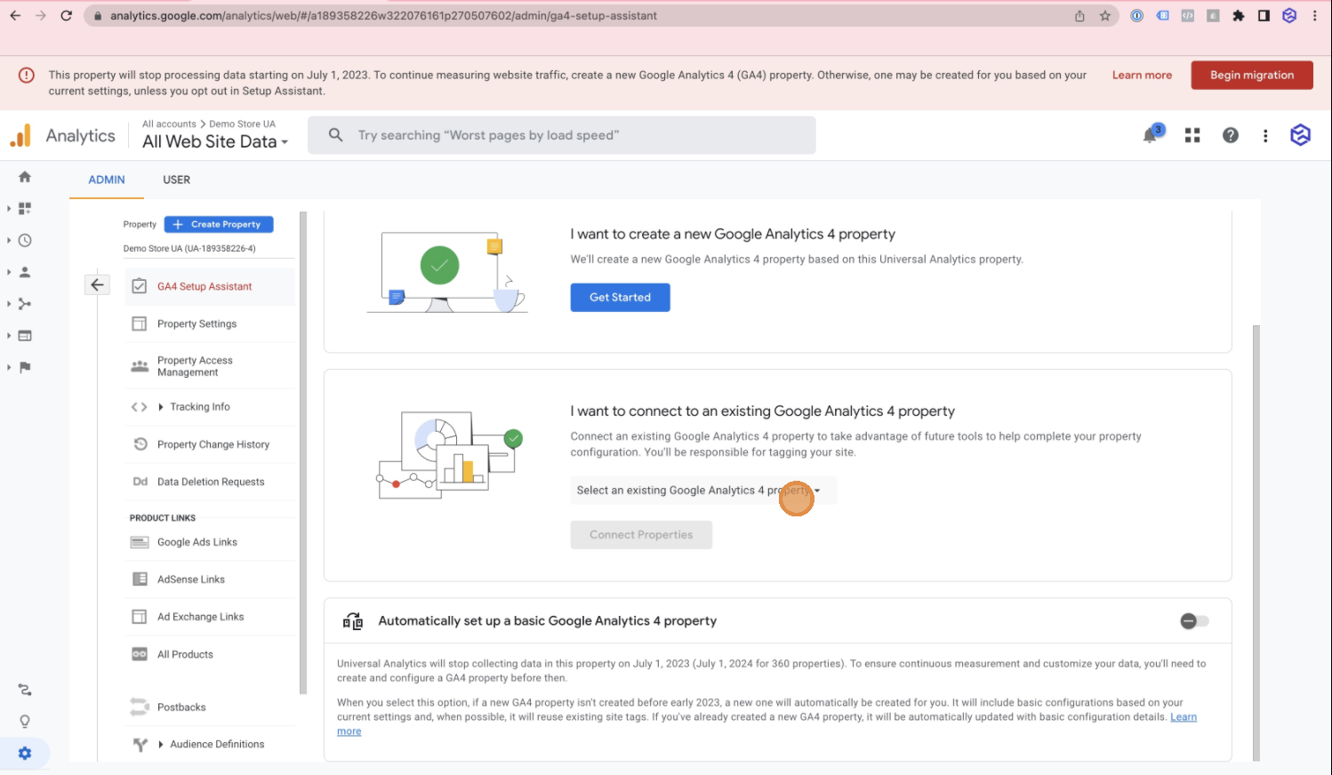Screen dimensions: 1332x775
Task: Expand Audience Definitions section
Action: (x=216, y=745)
